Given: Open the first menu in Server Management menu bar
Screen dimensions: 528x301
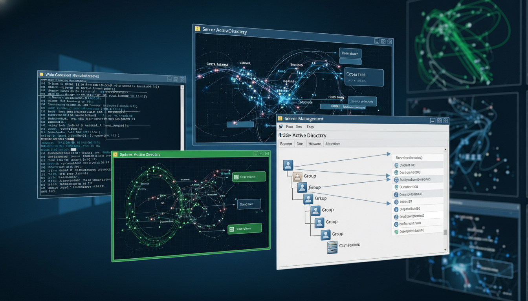Looking at the screenshot, I should [290, 127].
